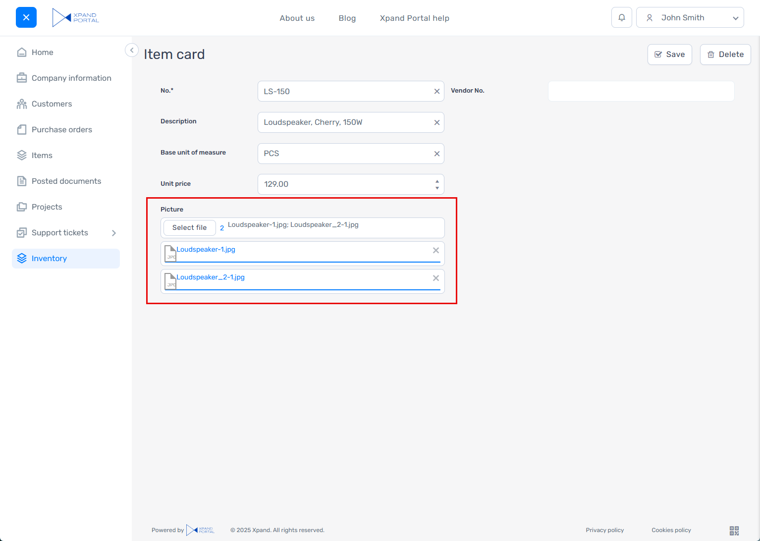760x541 pixels.
Task: Close the menu with the blue X button
Action: (26, 18)
